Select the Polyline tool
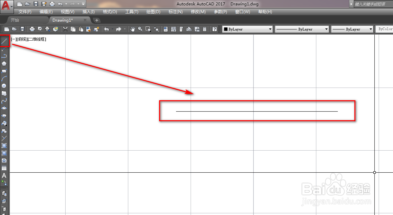The image size is (393, 215). (4, 57)
